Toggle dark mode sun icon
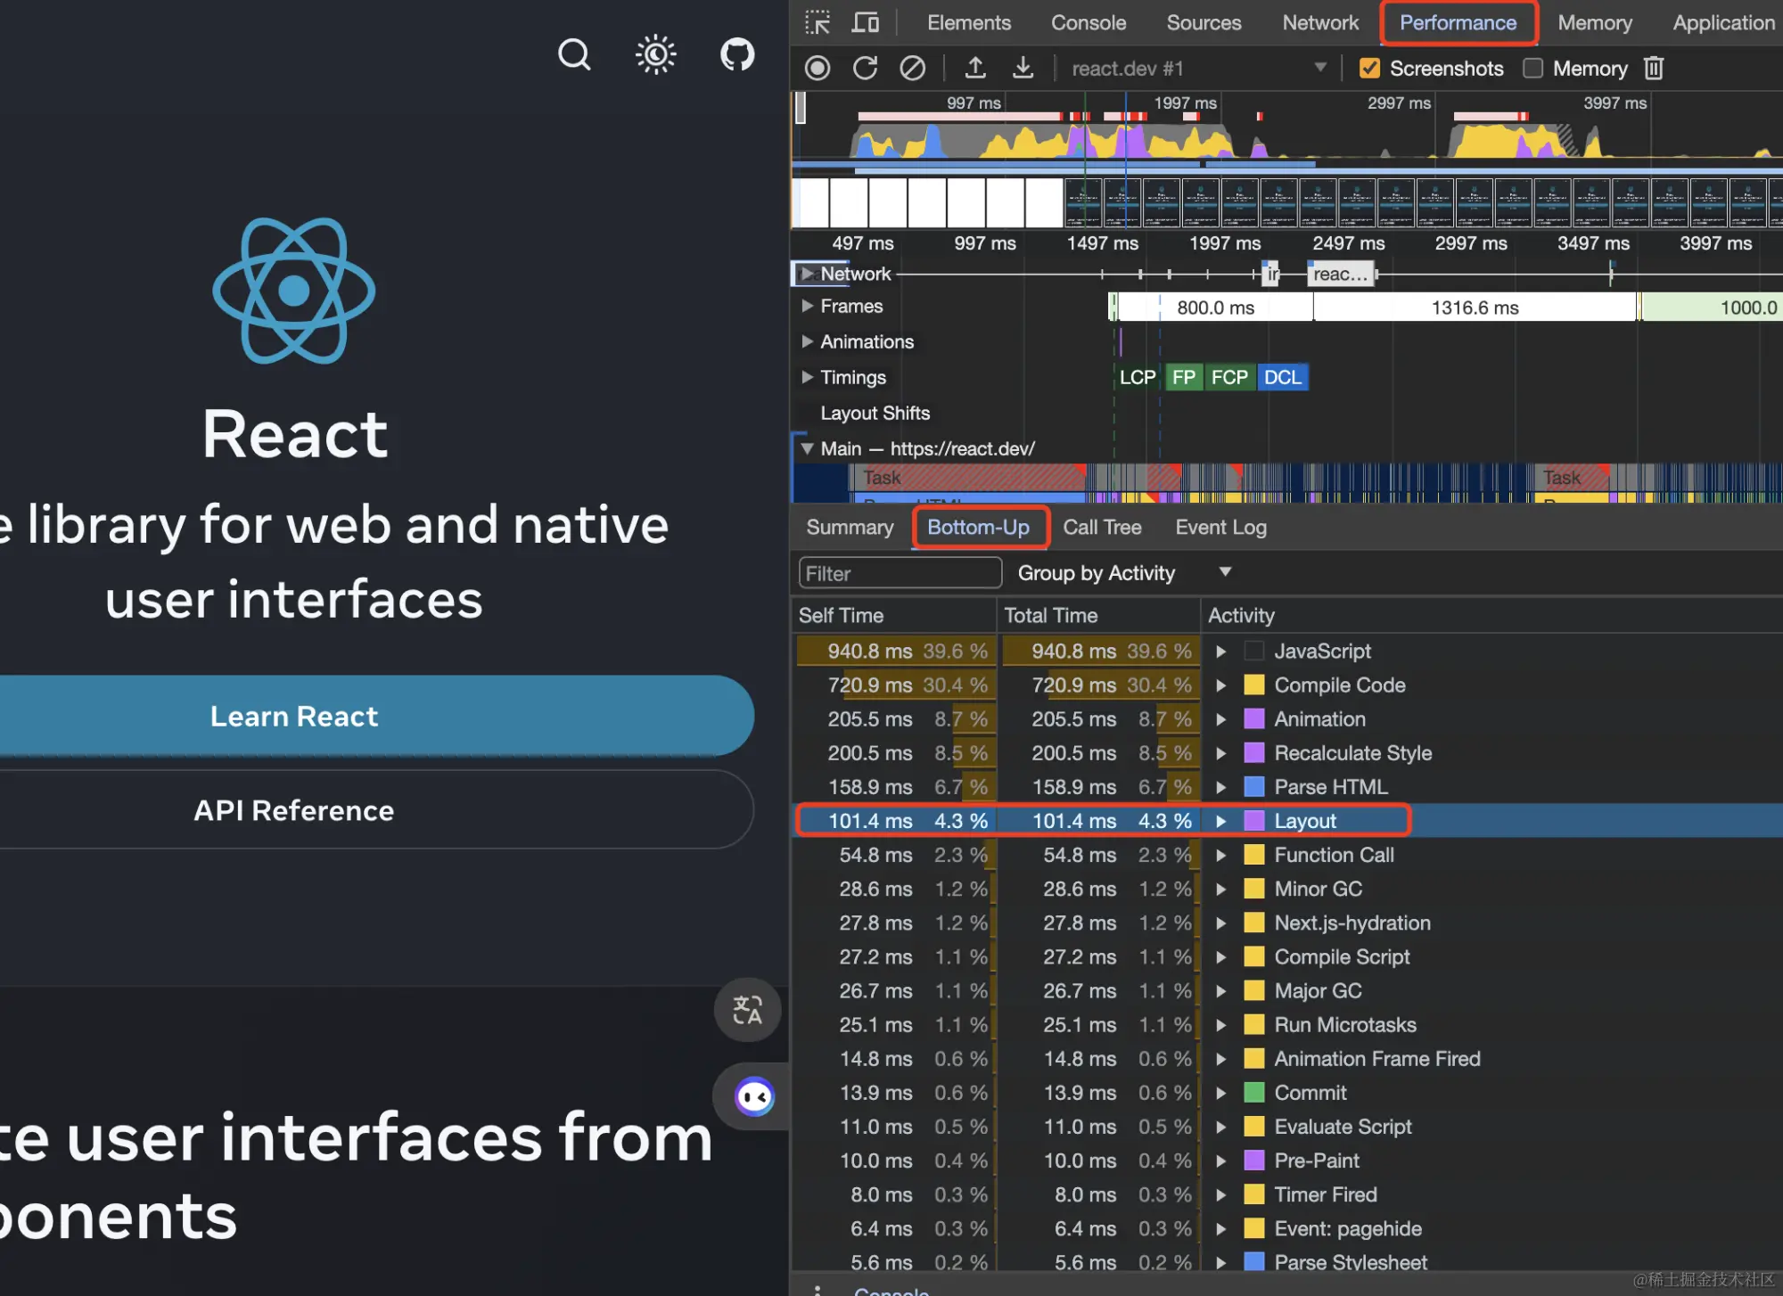The width and height of the screenshot is (1783, 1296). 655,54
